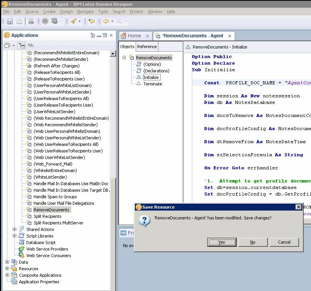Click the binary 010 toolbar icon

coord(31,21)
